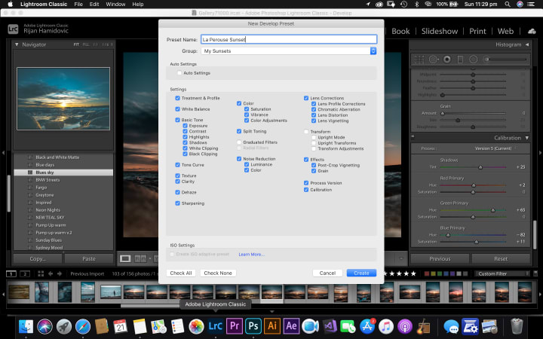
Task: Select the Crop Overlay tool icon
Action: coord(419,60)
